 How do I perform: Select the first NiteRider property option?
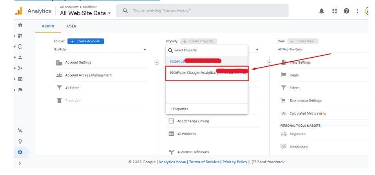click(207, 62)
